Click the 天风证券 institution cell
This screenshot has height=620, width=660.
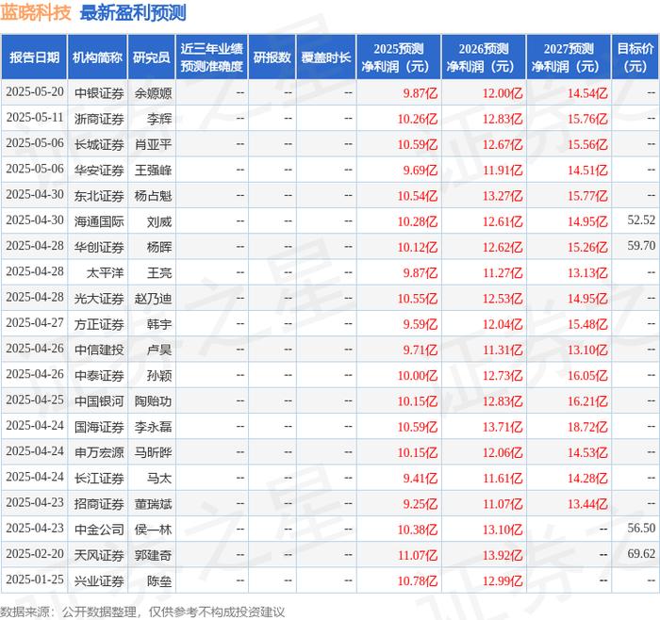tap(99, 555)
